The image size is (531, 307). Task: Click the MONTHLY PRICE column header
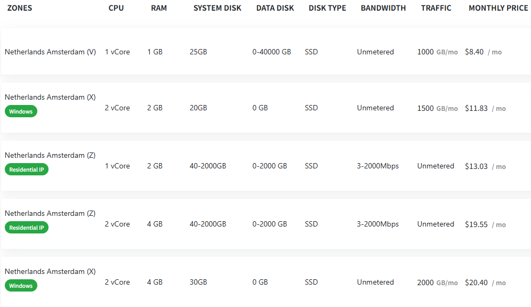tap(498, 8)
